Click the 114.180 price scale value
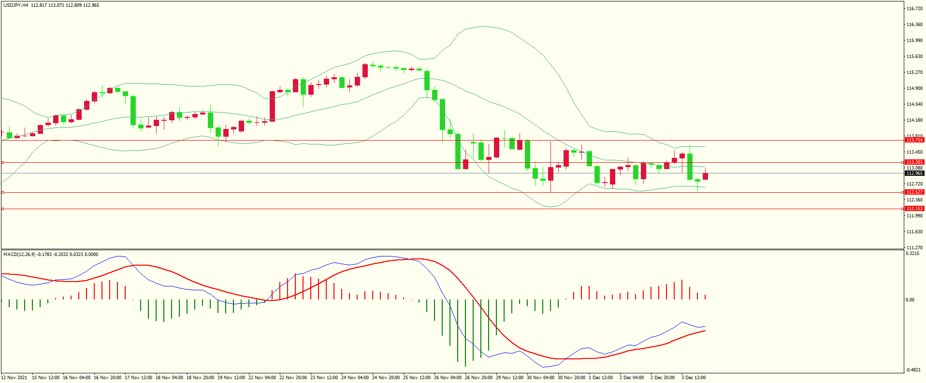Viewport: 926px width, 383px height. [915, 120]
